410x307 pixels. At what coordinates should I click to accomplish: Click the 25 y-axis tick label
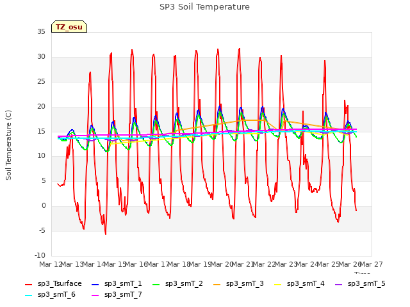[x=41, y=82]
